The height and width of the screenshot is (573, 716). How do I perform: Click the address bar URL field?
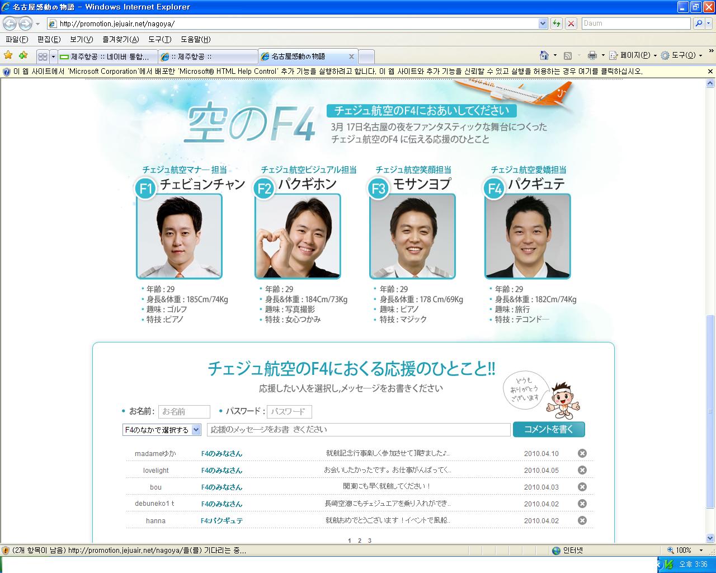tap(292, 24)
